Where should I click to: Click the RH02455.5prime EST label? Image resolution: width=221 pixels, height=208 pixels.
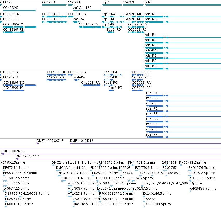coord(202,178)
